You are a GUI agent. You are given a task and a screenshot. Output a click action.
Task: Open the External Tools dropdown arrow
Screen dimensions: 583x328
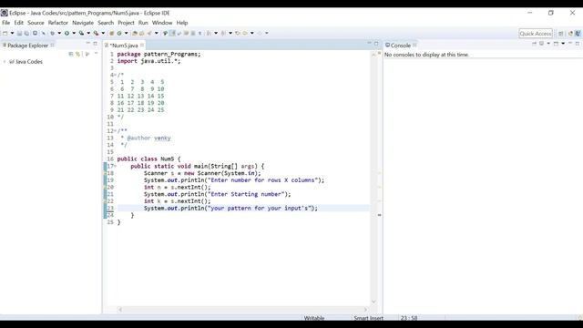[x=103, y=33]
